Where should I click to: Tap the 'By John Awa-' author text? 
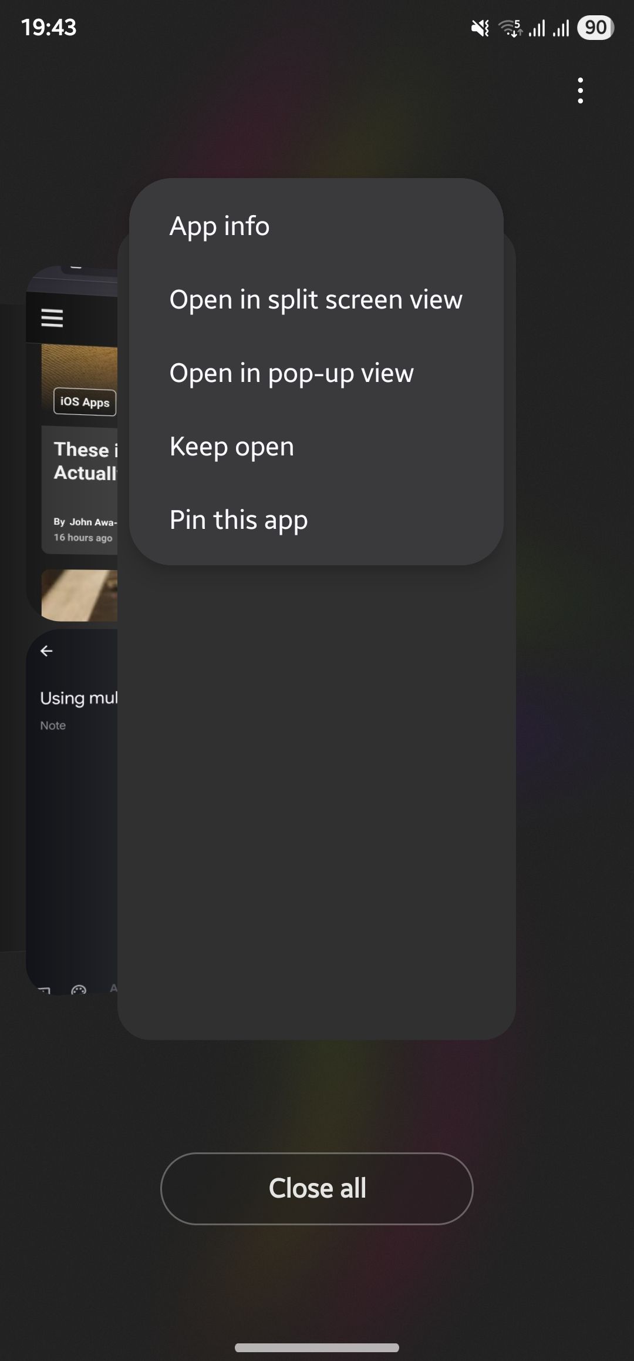(x=85, y=522)
